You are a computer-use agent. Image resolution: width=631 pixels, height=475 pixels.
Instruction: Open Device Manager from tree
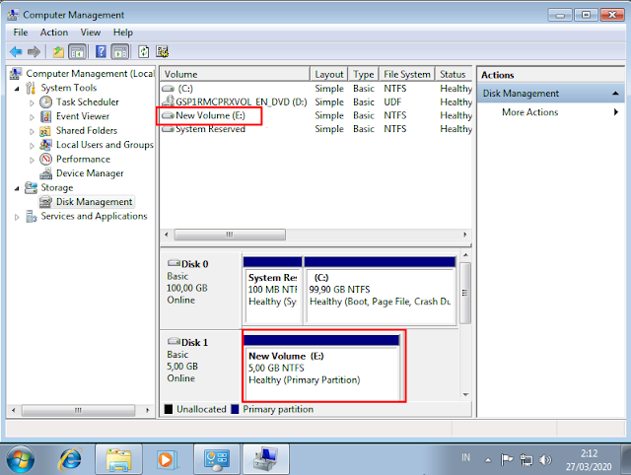click(x=90, y=173)
